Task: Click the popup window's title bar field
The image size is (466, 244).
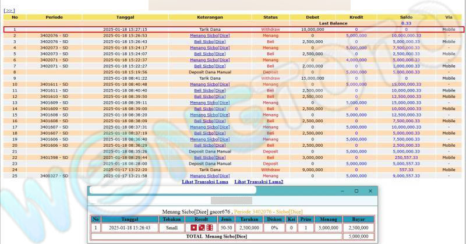Action: (x=172, y=190)
